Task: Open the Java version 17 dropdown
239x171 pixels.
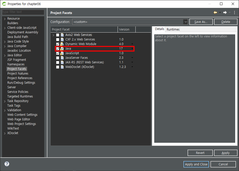Action: tap(132, 49)
